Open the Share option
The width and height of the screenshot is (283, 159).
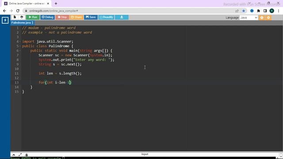tap(76, 17)
